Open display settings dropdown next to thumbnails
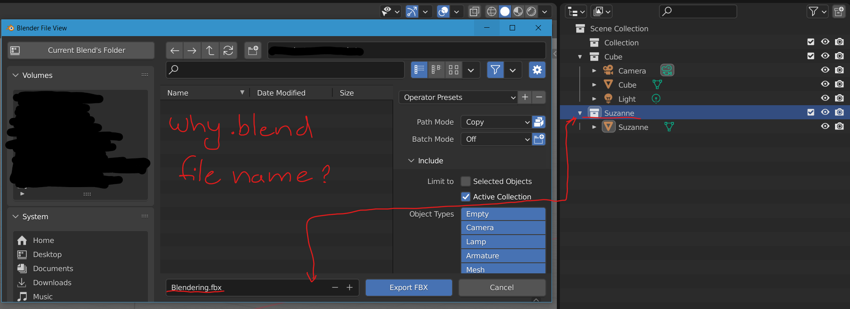Viewport: 850px width, 309px height. (471, 70)
